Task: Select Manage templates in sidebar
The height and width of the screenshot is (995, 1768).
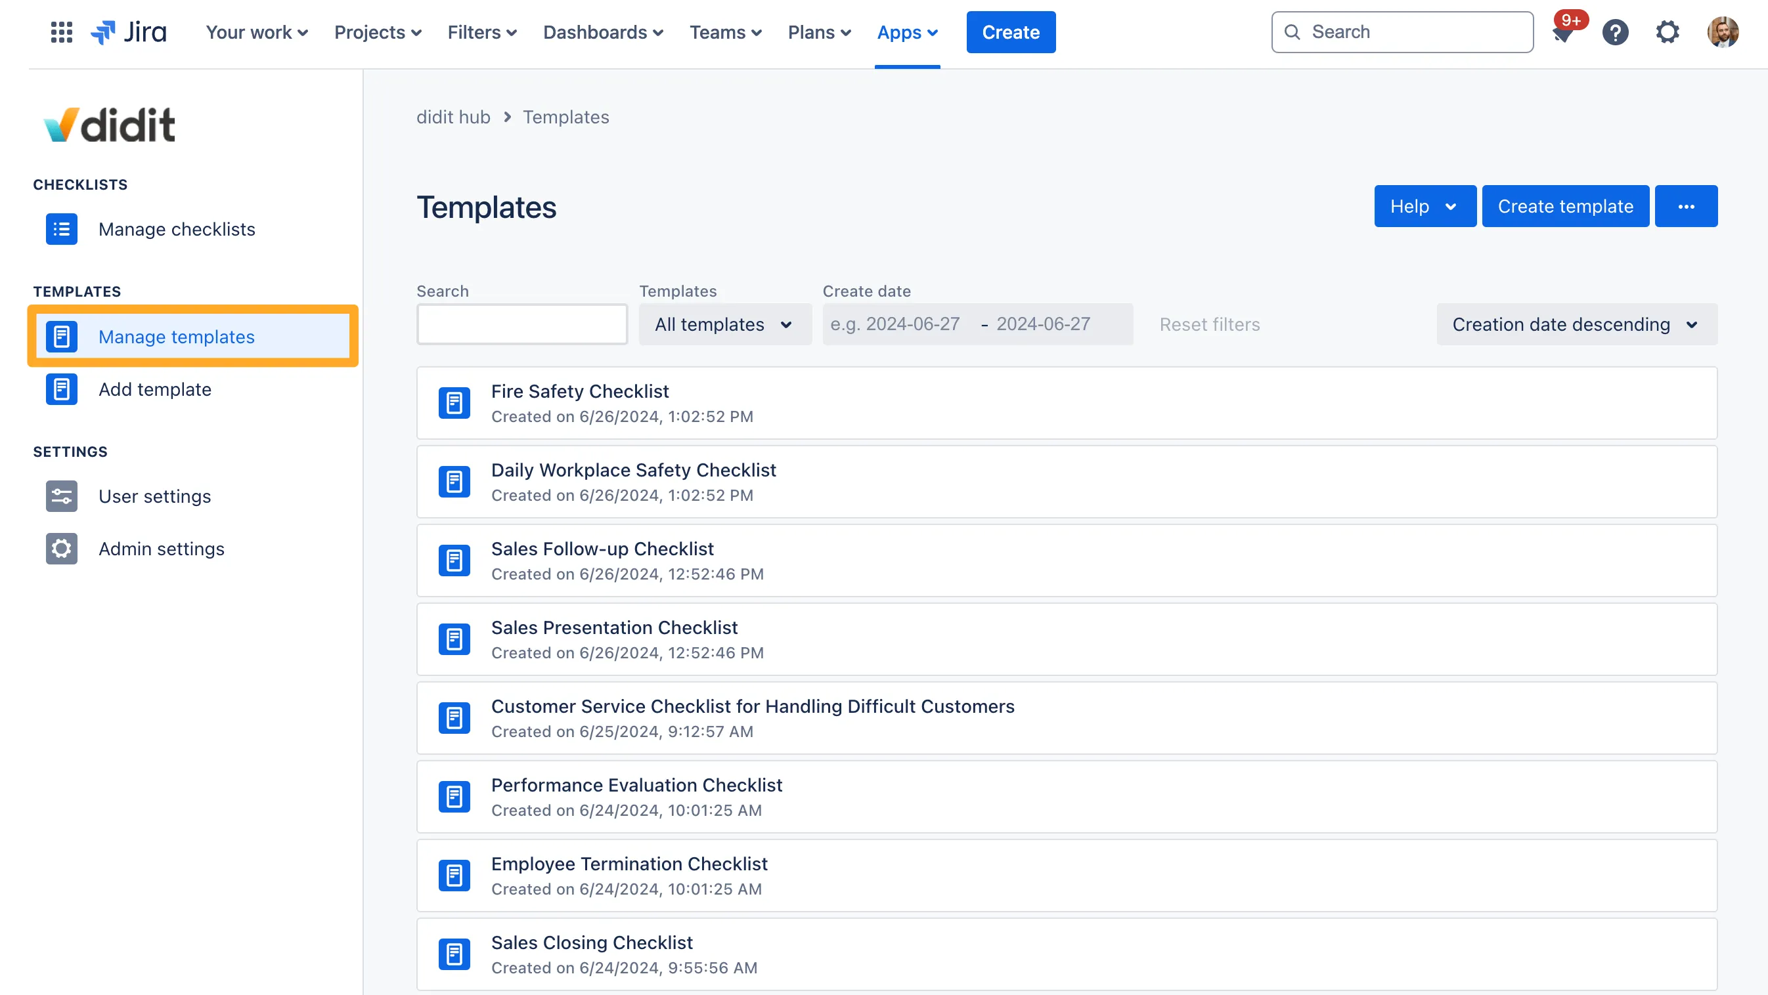Action: pos(192,337)
